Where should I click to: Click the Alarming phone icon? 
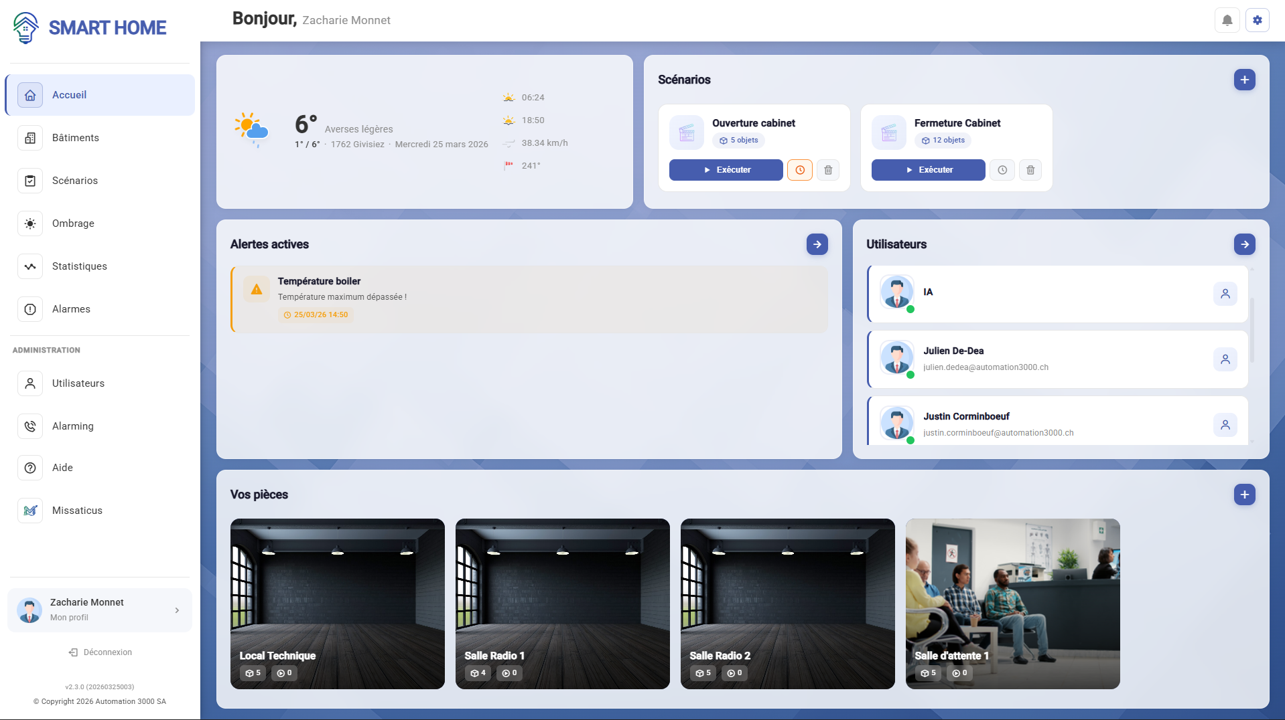point(30,426)
